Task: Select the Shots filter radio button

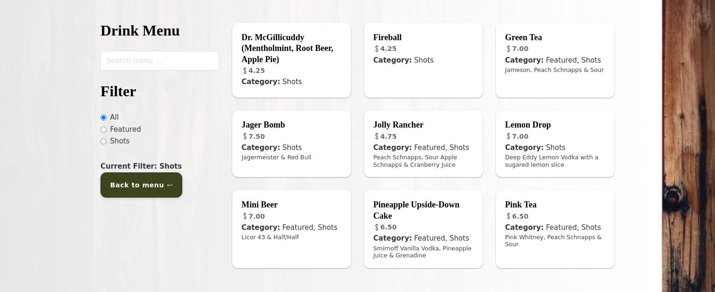Action: (104, 141)
